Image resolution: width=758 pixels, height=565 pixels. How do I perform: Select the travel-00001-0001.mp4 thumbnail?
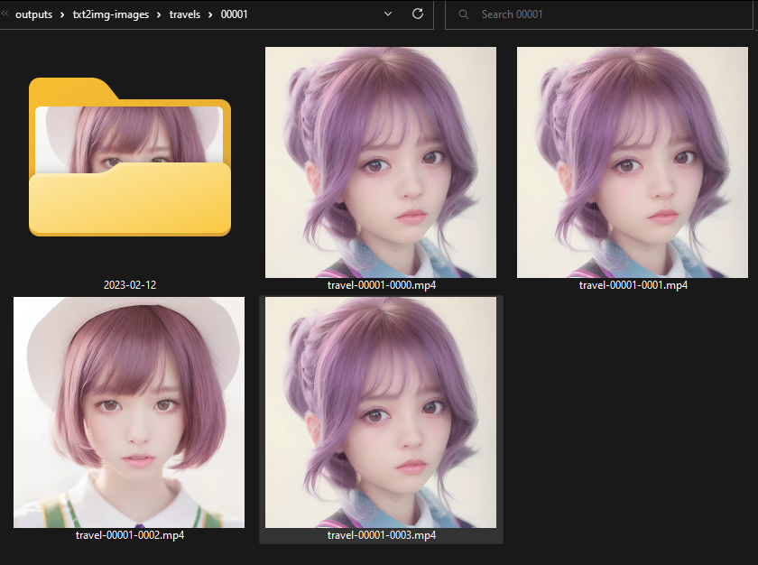click(633, 162)
